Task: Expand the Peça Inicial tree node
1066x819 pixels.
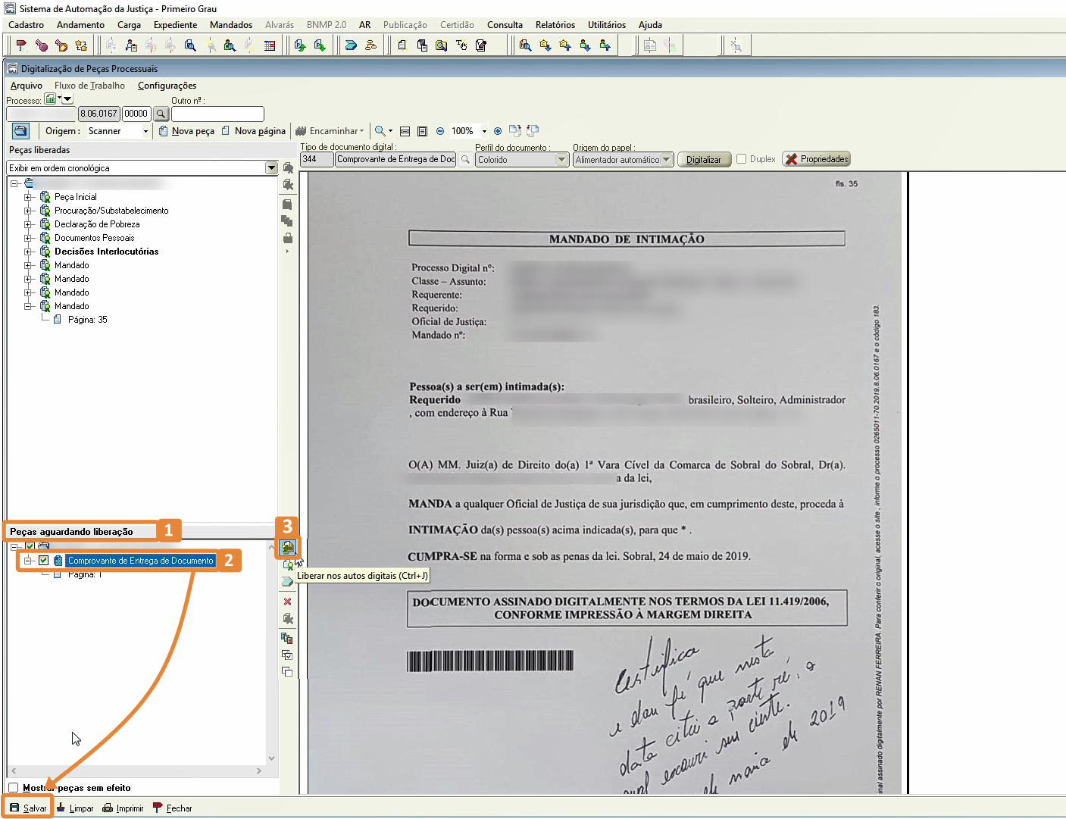Action: (28, 197)
